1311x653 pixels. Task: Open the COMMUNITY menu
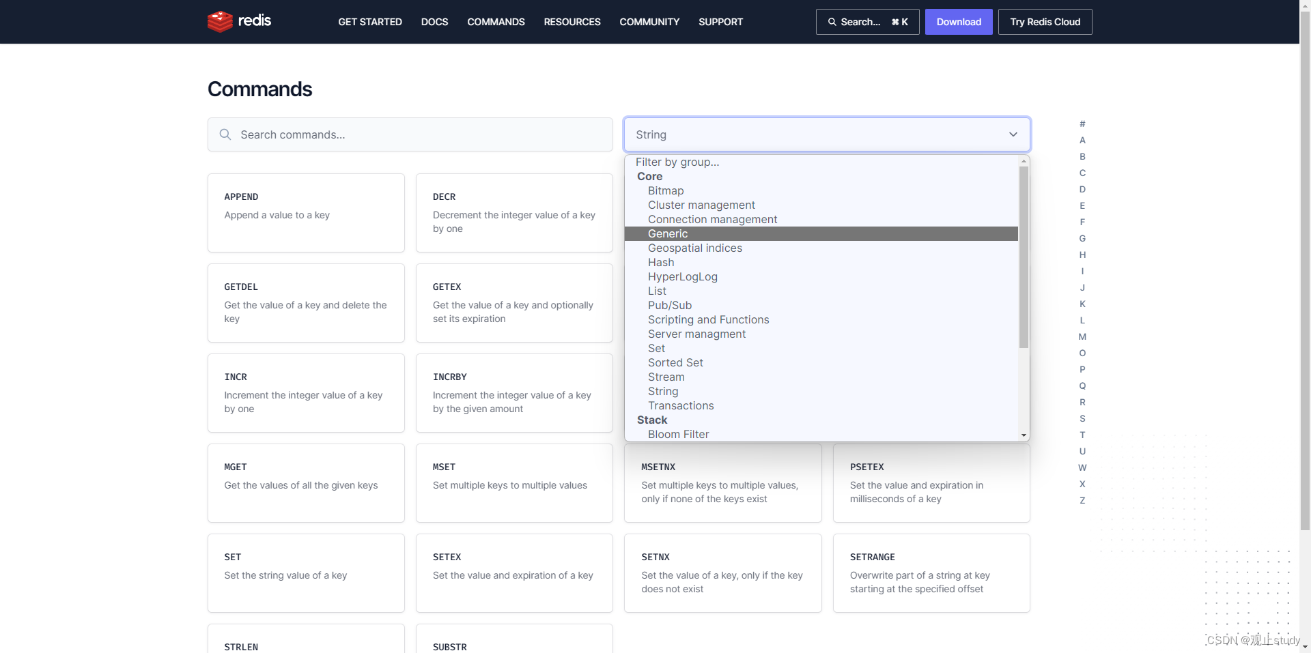649,22
